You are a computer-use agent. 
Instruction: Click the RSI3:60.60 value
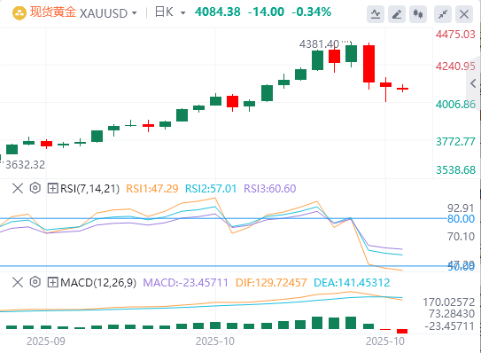click(x=269, y=188)
